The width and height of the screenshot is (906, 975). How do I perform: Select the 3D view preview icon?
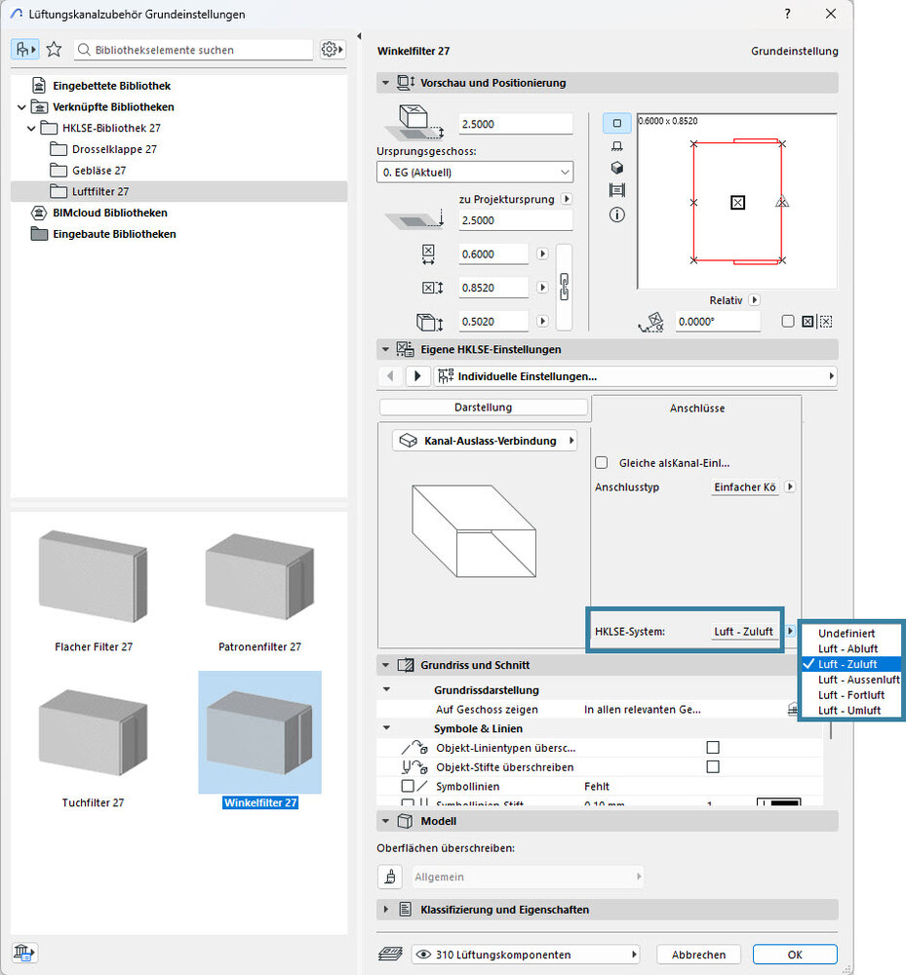point(617,168)
